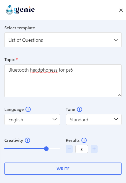Click the Results number field showing 3
This screenshot has width=126, height=183.
click(81, 149)
